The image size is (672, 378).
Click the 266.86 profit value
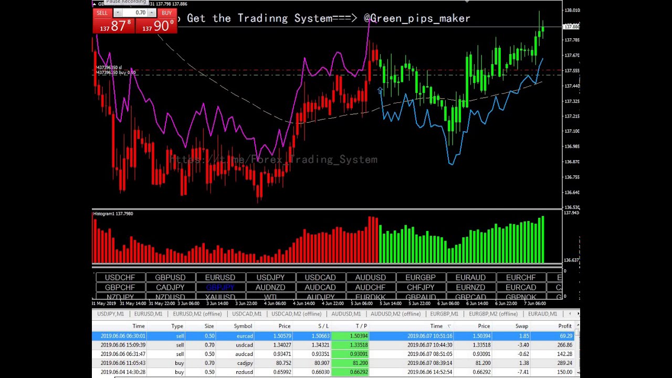(564, 345)
